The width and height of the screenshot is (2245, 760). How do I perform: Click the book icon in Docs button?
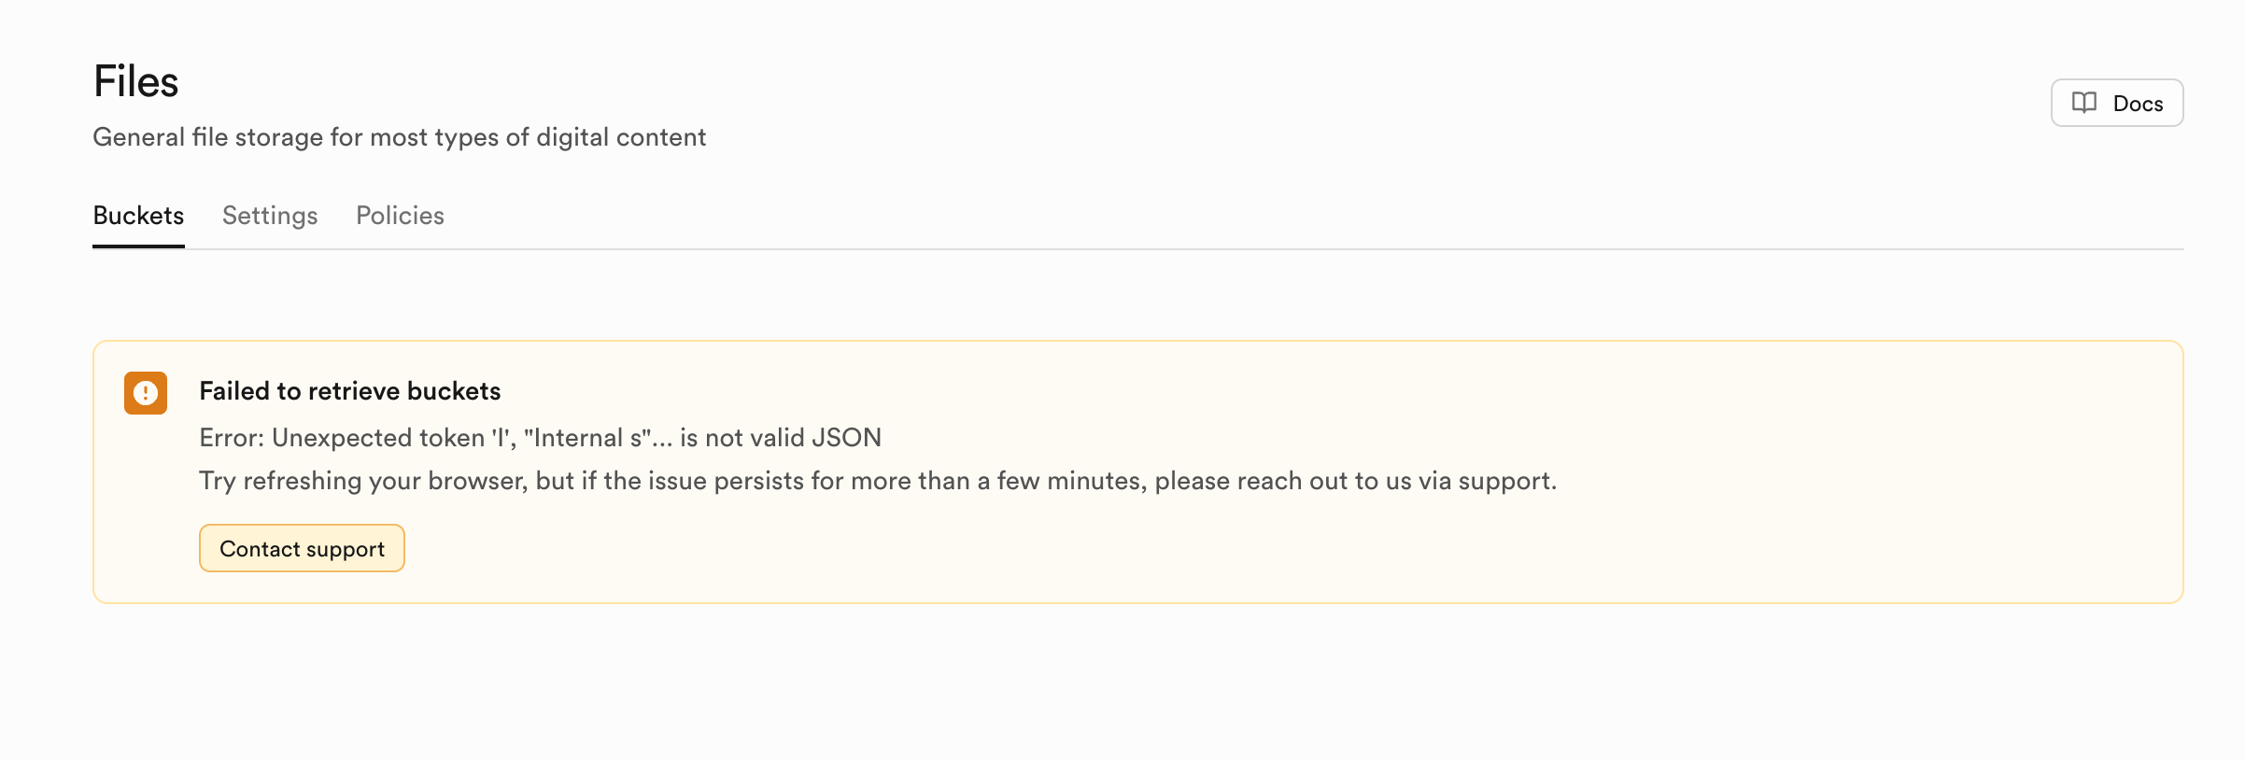coord(2083,103)
